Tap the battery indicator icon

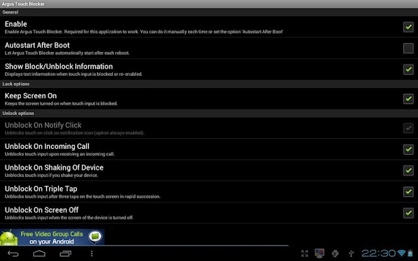[x=410, y=253]
